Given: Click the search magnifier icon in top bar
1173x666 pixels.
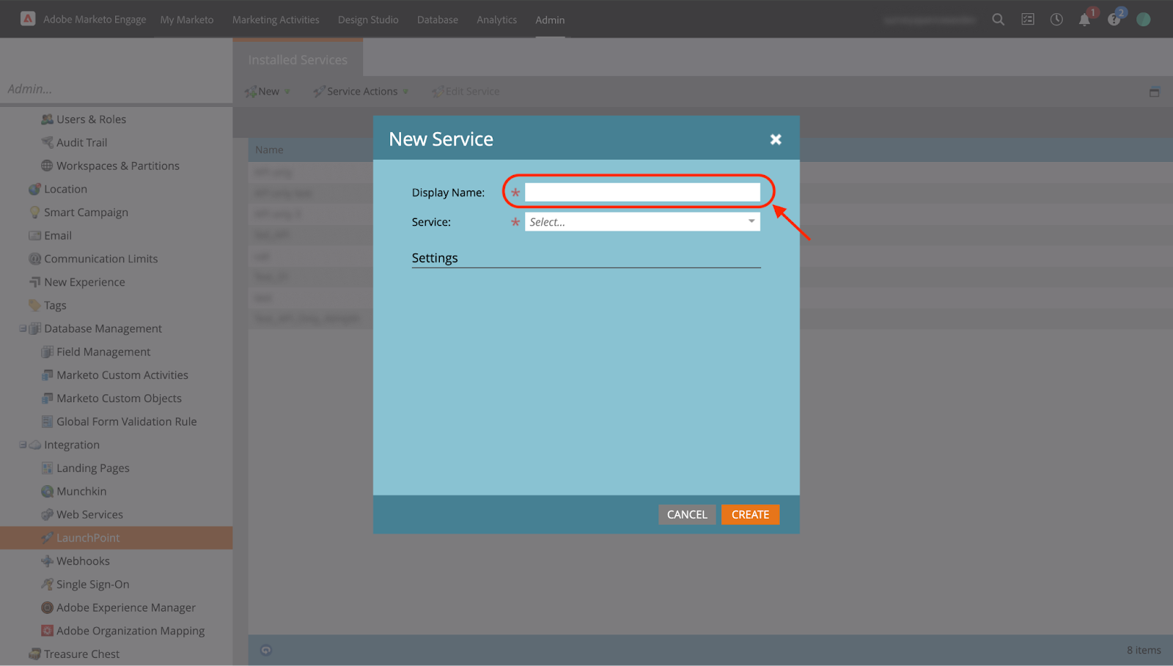Looking at the screenshot, I should [998, 20].
